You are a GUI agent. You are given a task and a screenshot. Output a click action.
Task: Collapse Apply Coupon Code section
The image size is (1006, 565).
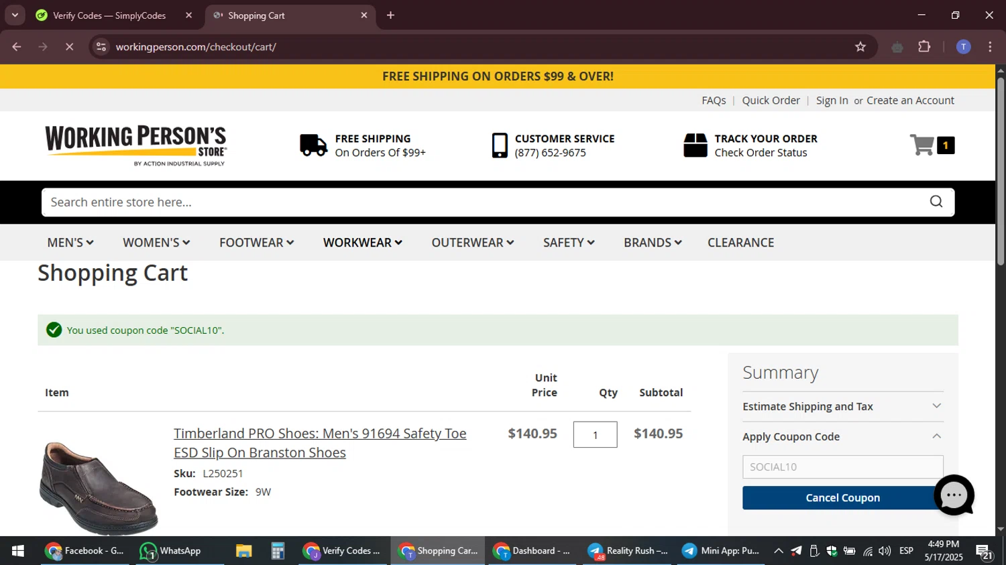842,436
